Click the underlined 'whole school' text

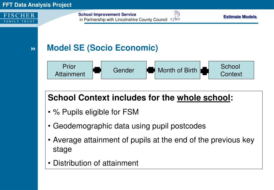tap(204, 98)
